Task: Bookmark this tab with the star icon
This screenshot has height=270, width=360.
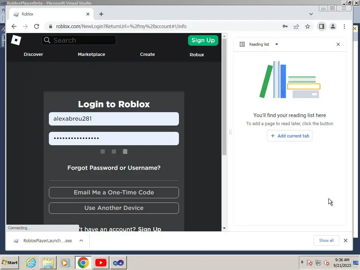Action: pos(308,26)
